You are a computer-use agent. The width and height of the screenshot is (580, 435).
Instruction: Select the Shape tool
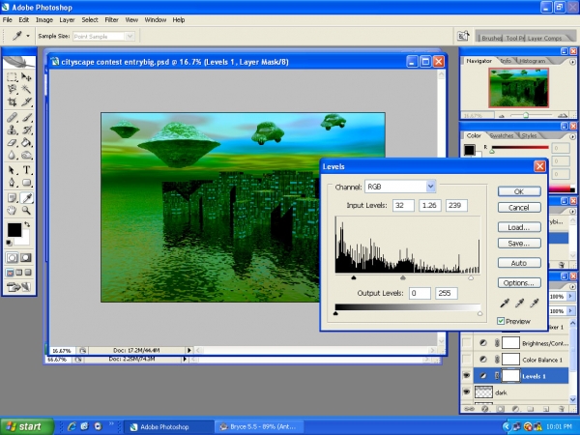[26, 183]
